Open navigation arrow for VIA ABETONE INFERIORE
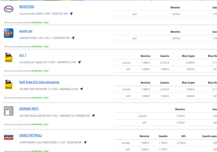Image resolution: width=217 pixels, height=152 pixels. tap(81, 89)
